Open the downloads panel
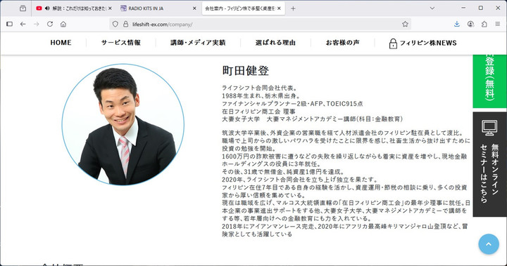This screenshot has width=507, height=266. click(x=456, y=24)
